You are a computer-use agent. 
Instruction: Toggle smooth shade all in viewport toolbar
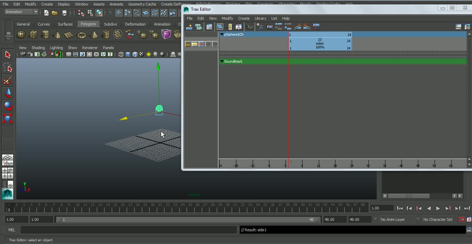pyautogui.click(x=128, y=54)
